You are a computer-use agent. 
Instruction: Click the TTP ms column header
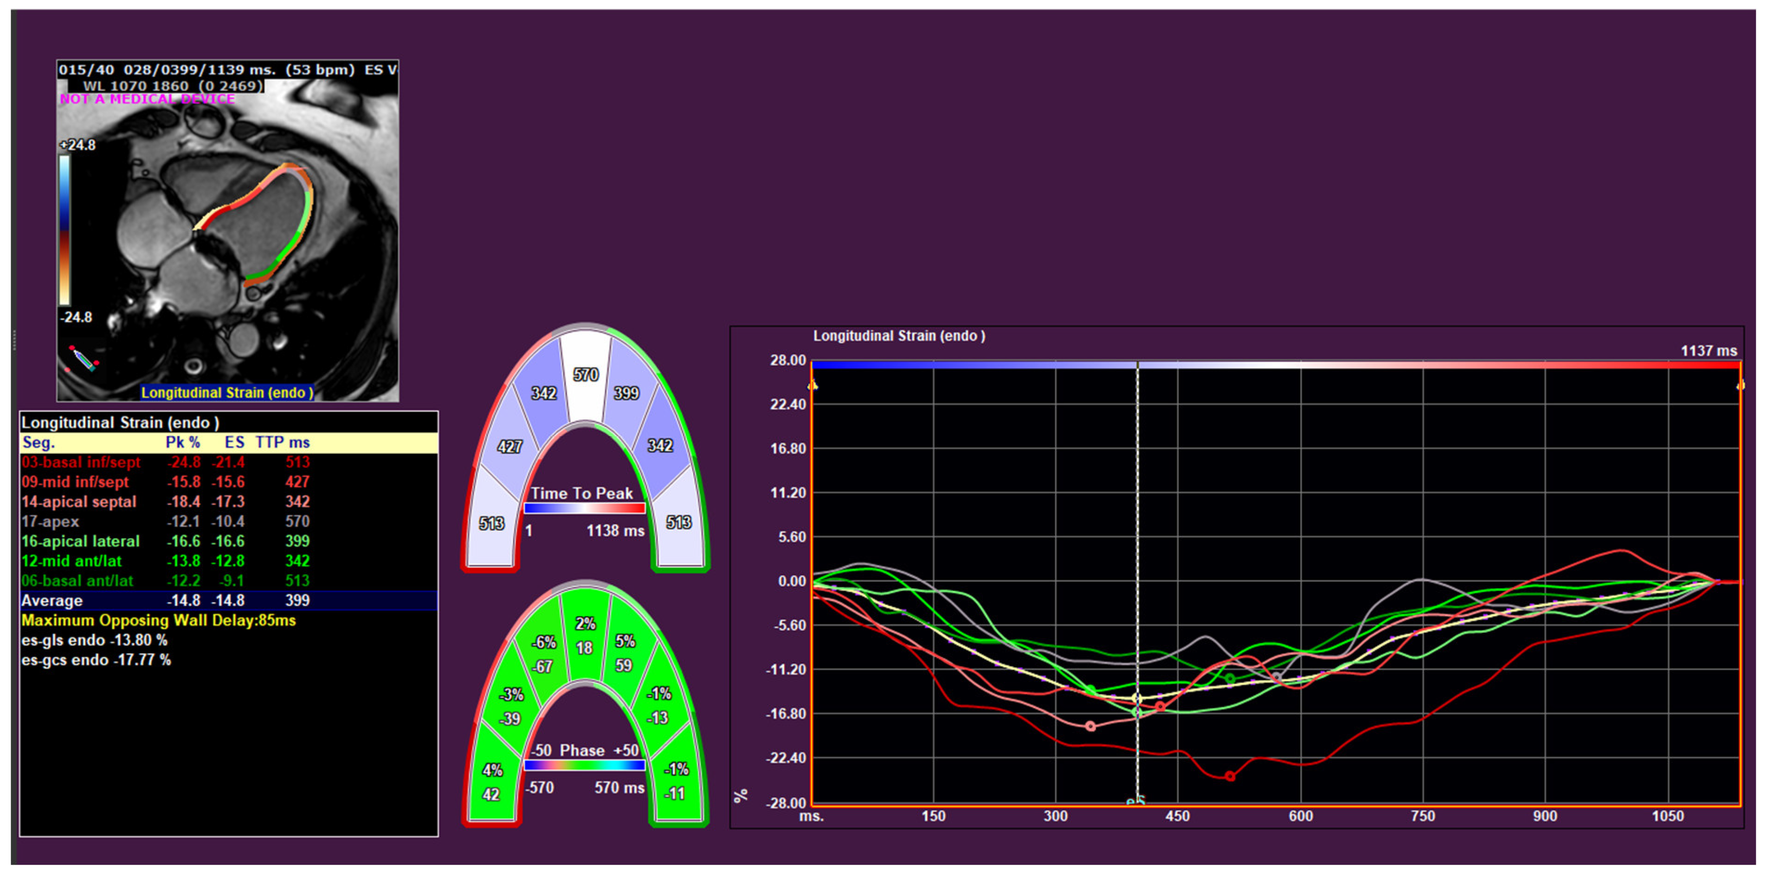pos(283,442)
